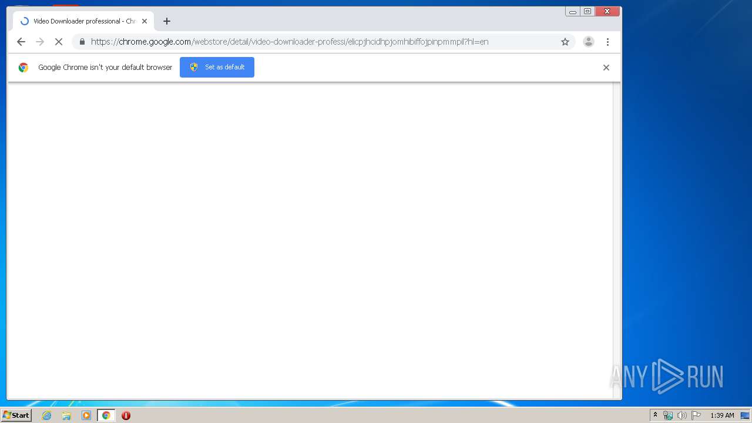Open Windows Media Player from the taskbar
Screen dimensions: 752x423
(x=86, y=415)
